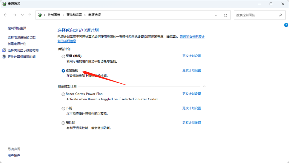Navigate to 控制面板主页
This screenshot has width=289, height=163.
click(17, 28)
